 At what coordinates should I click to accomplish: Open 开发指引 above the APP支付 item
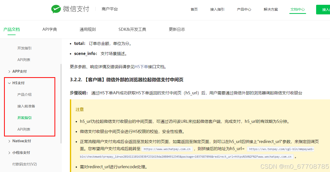[24, 48]
